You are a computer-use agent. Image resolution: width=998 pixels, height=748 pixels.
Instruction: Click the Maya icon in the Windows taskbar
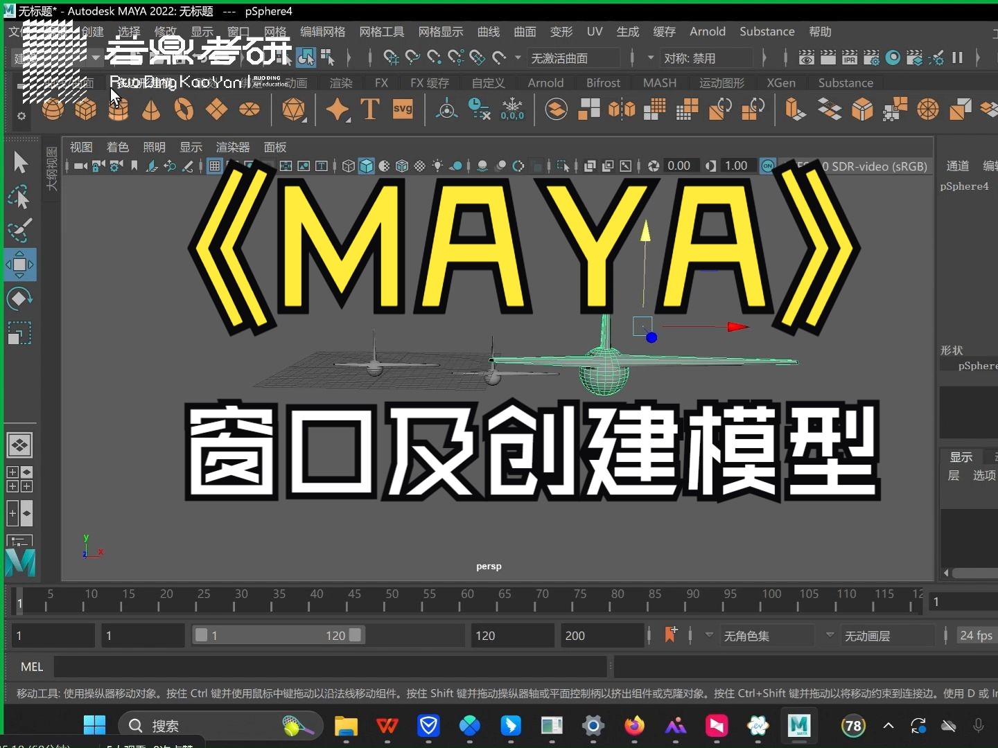[x=798, y=726]
